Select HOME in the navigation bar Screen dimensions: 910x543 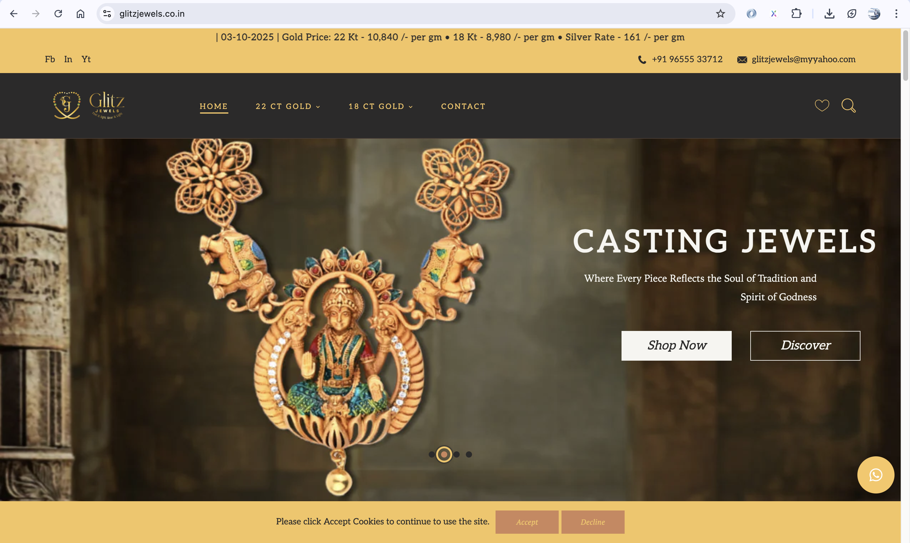pos(214,106)
